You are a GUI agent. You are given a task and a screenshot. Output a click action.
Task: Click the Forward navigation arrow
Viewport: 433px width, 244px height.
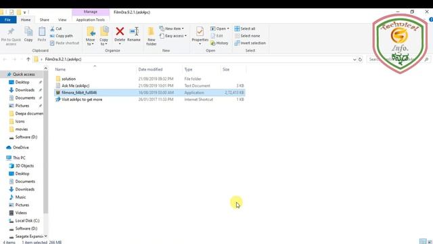[x=14, y=59]
